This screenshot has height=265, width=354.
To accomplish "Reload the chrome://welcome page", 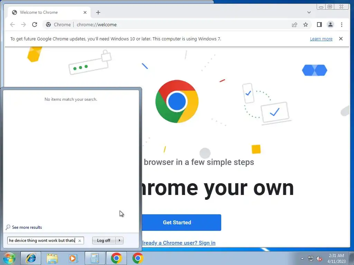I will (35, 24).
